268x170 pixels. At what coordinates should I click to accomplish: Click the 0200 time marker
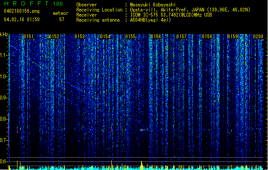click(258, 37)
